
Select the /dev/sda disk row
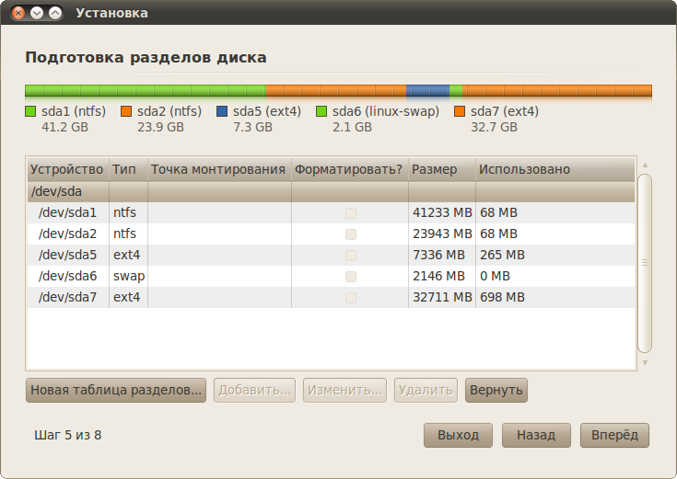tap(332, 191)
